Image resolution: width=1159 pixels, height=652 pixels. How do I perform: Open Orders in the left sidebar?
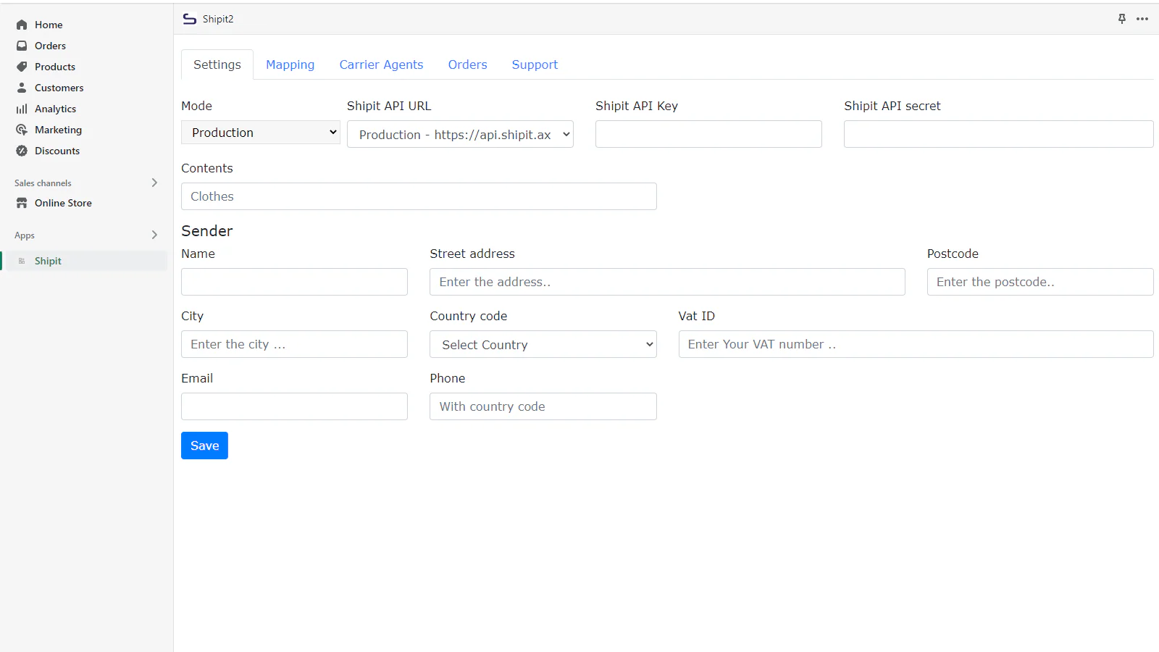coord(50,46)
